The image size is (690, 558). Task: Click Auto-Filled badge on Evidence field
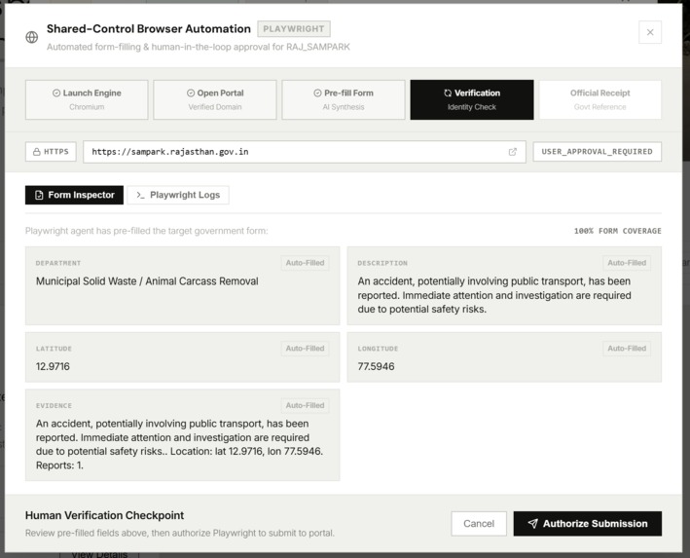tap(305, 405)
